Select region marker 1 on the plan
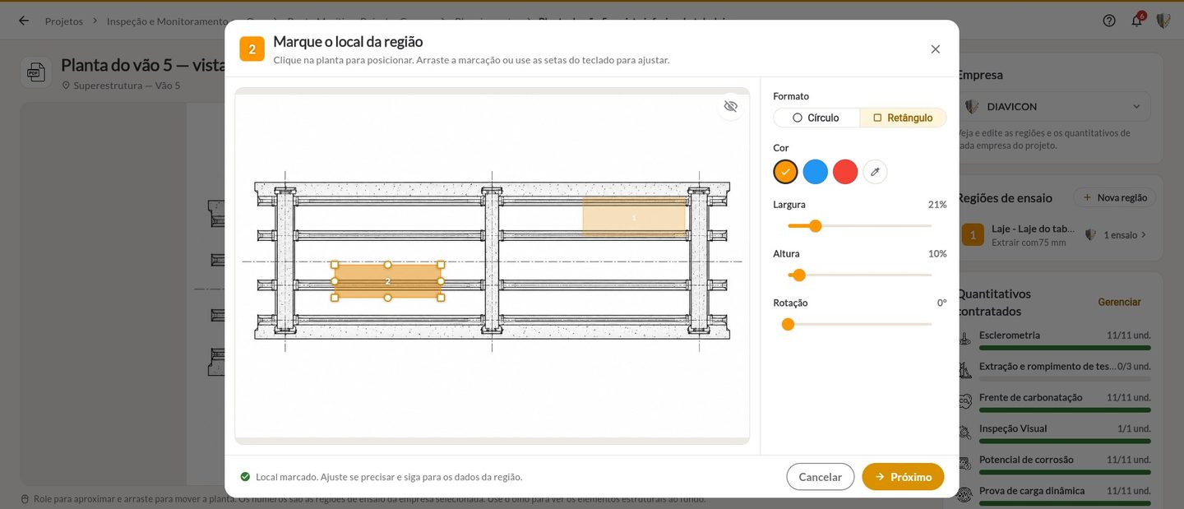 [x=634, y=217]
